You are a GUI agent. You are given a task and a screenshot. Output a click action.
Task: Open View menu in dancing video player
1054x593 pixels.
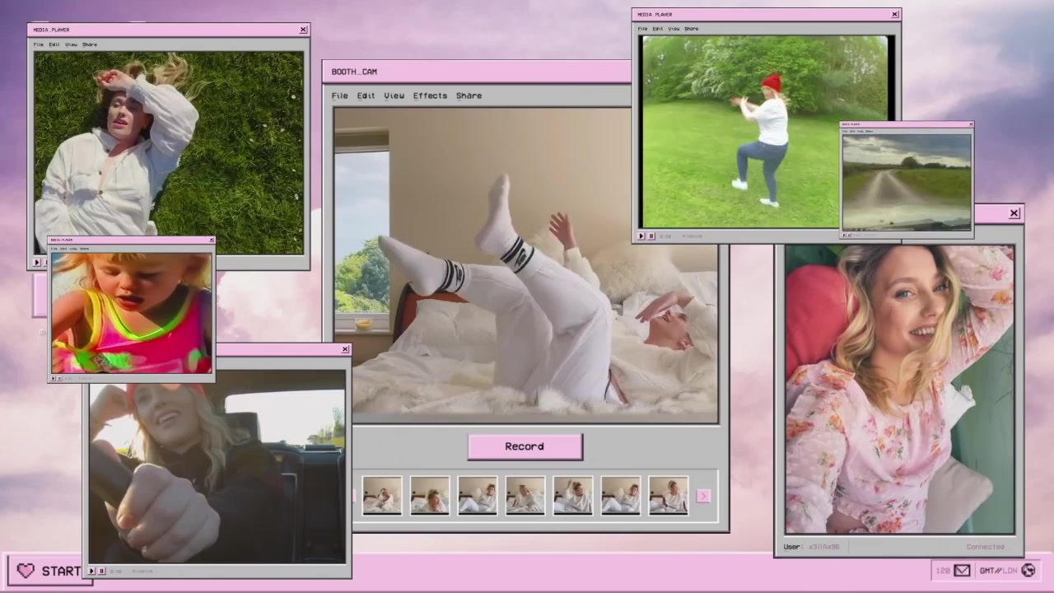[x=674, y=29]
